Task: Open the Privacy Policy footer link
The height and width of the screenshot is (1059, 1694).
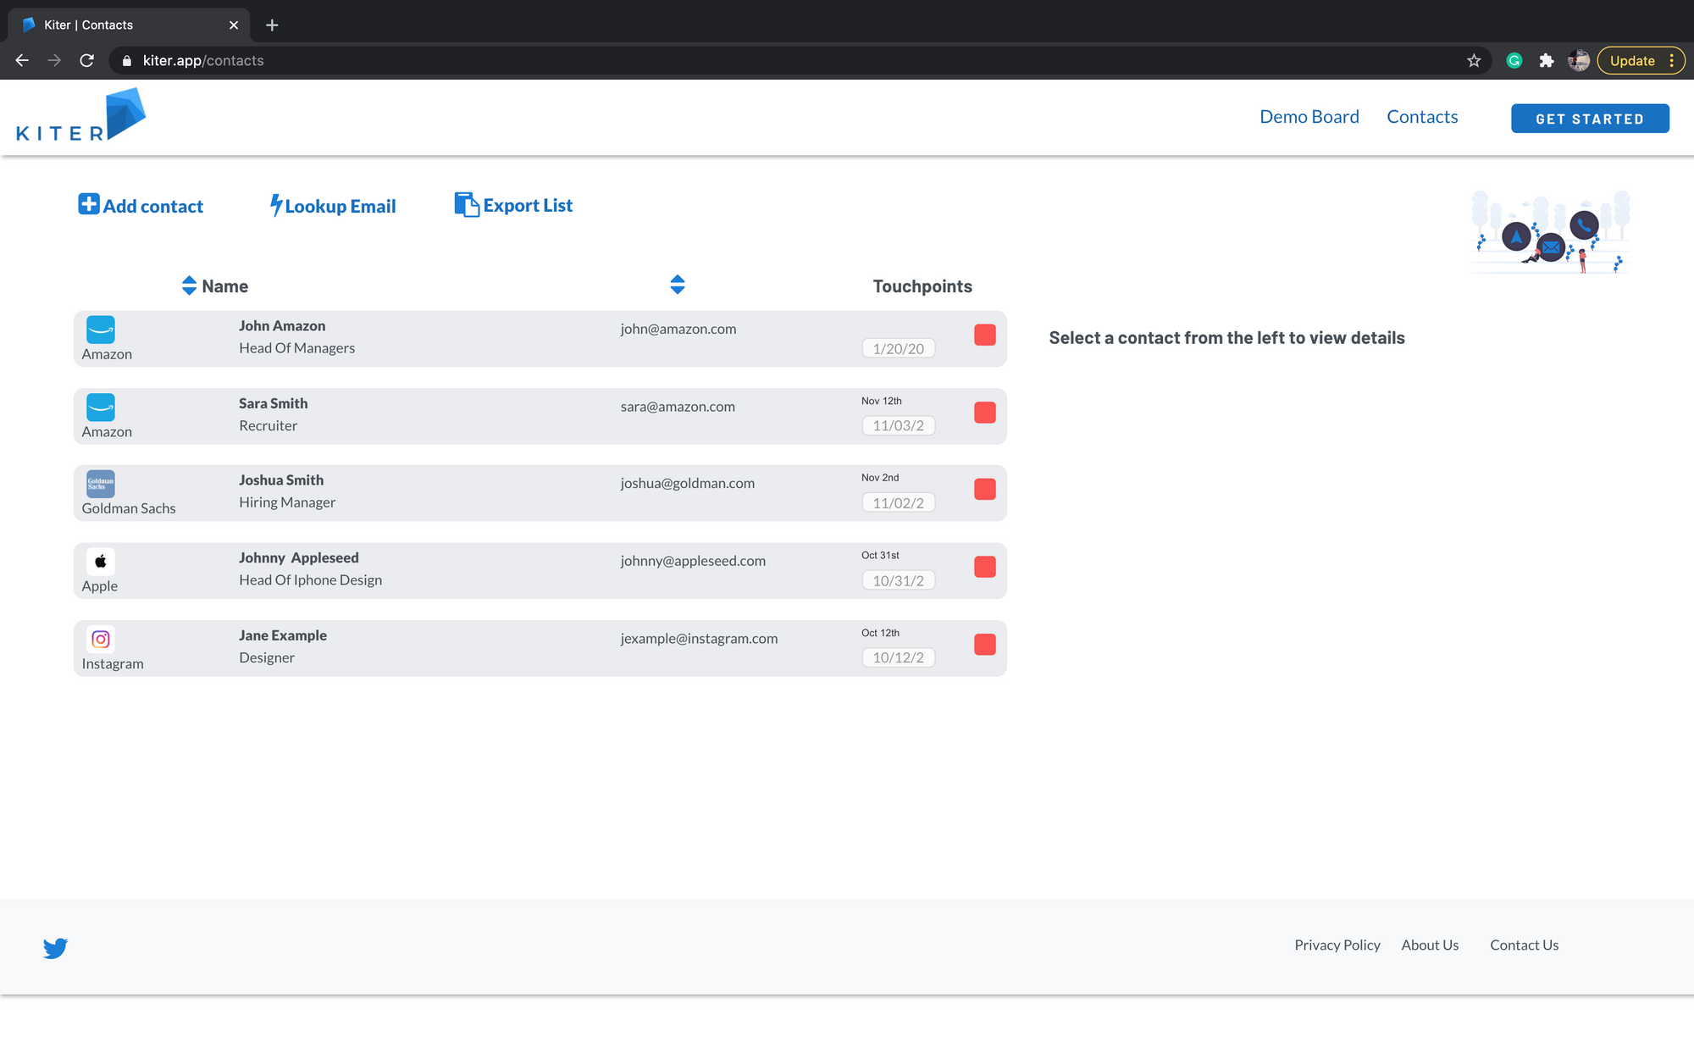Action: coord(1337,945)
